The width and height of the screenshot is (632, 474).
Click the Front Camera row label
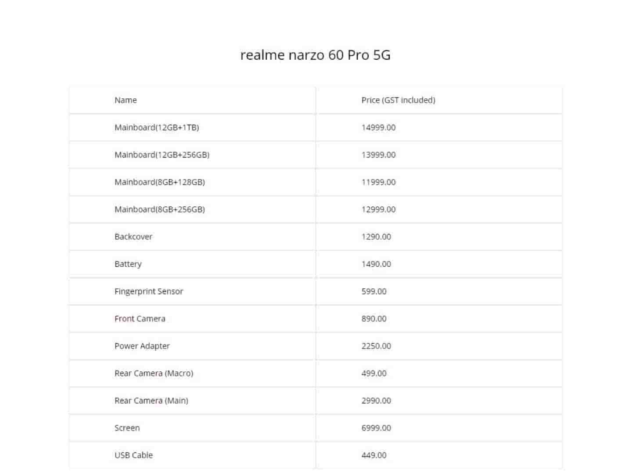point(140,319)
